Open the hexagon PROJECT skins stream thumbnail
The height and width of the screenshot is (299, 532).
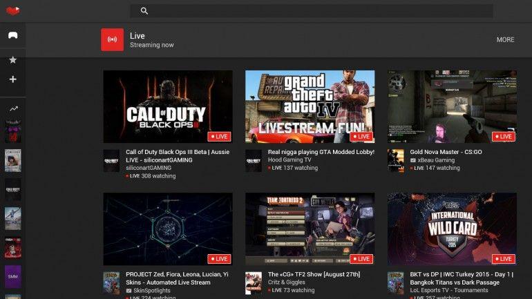tap(168, 229)
